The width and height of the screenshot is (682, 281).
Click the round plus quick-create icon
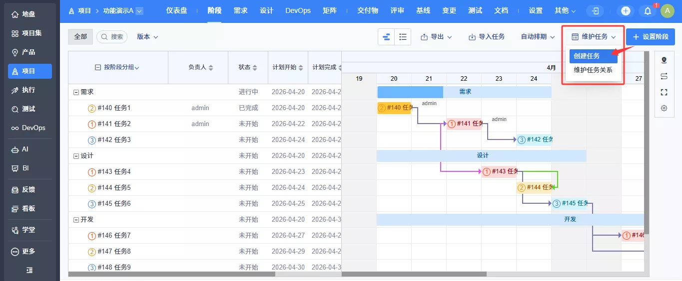(626, 10)
